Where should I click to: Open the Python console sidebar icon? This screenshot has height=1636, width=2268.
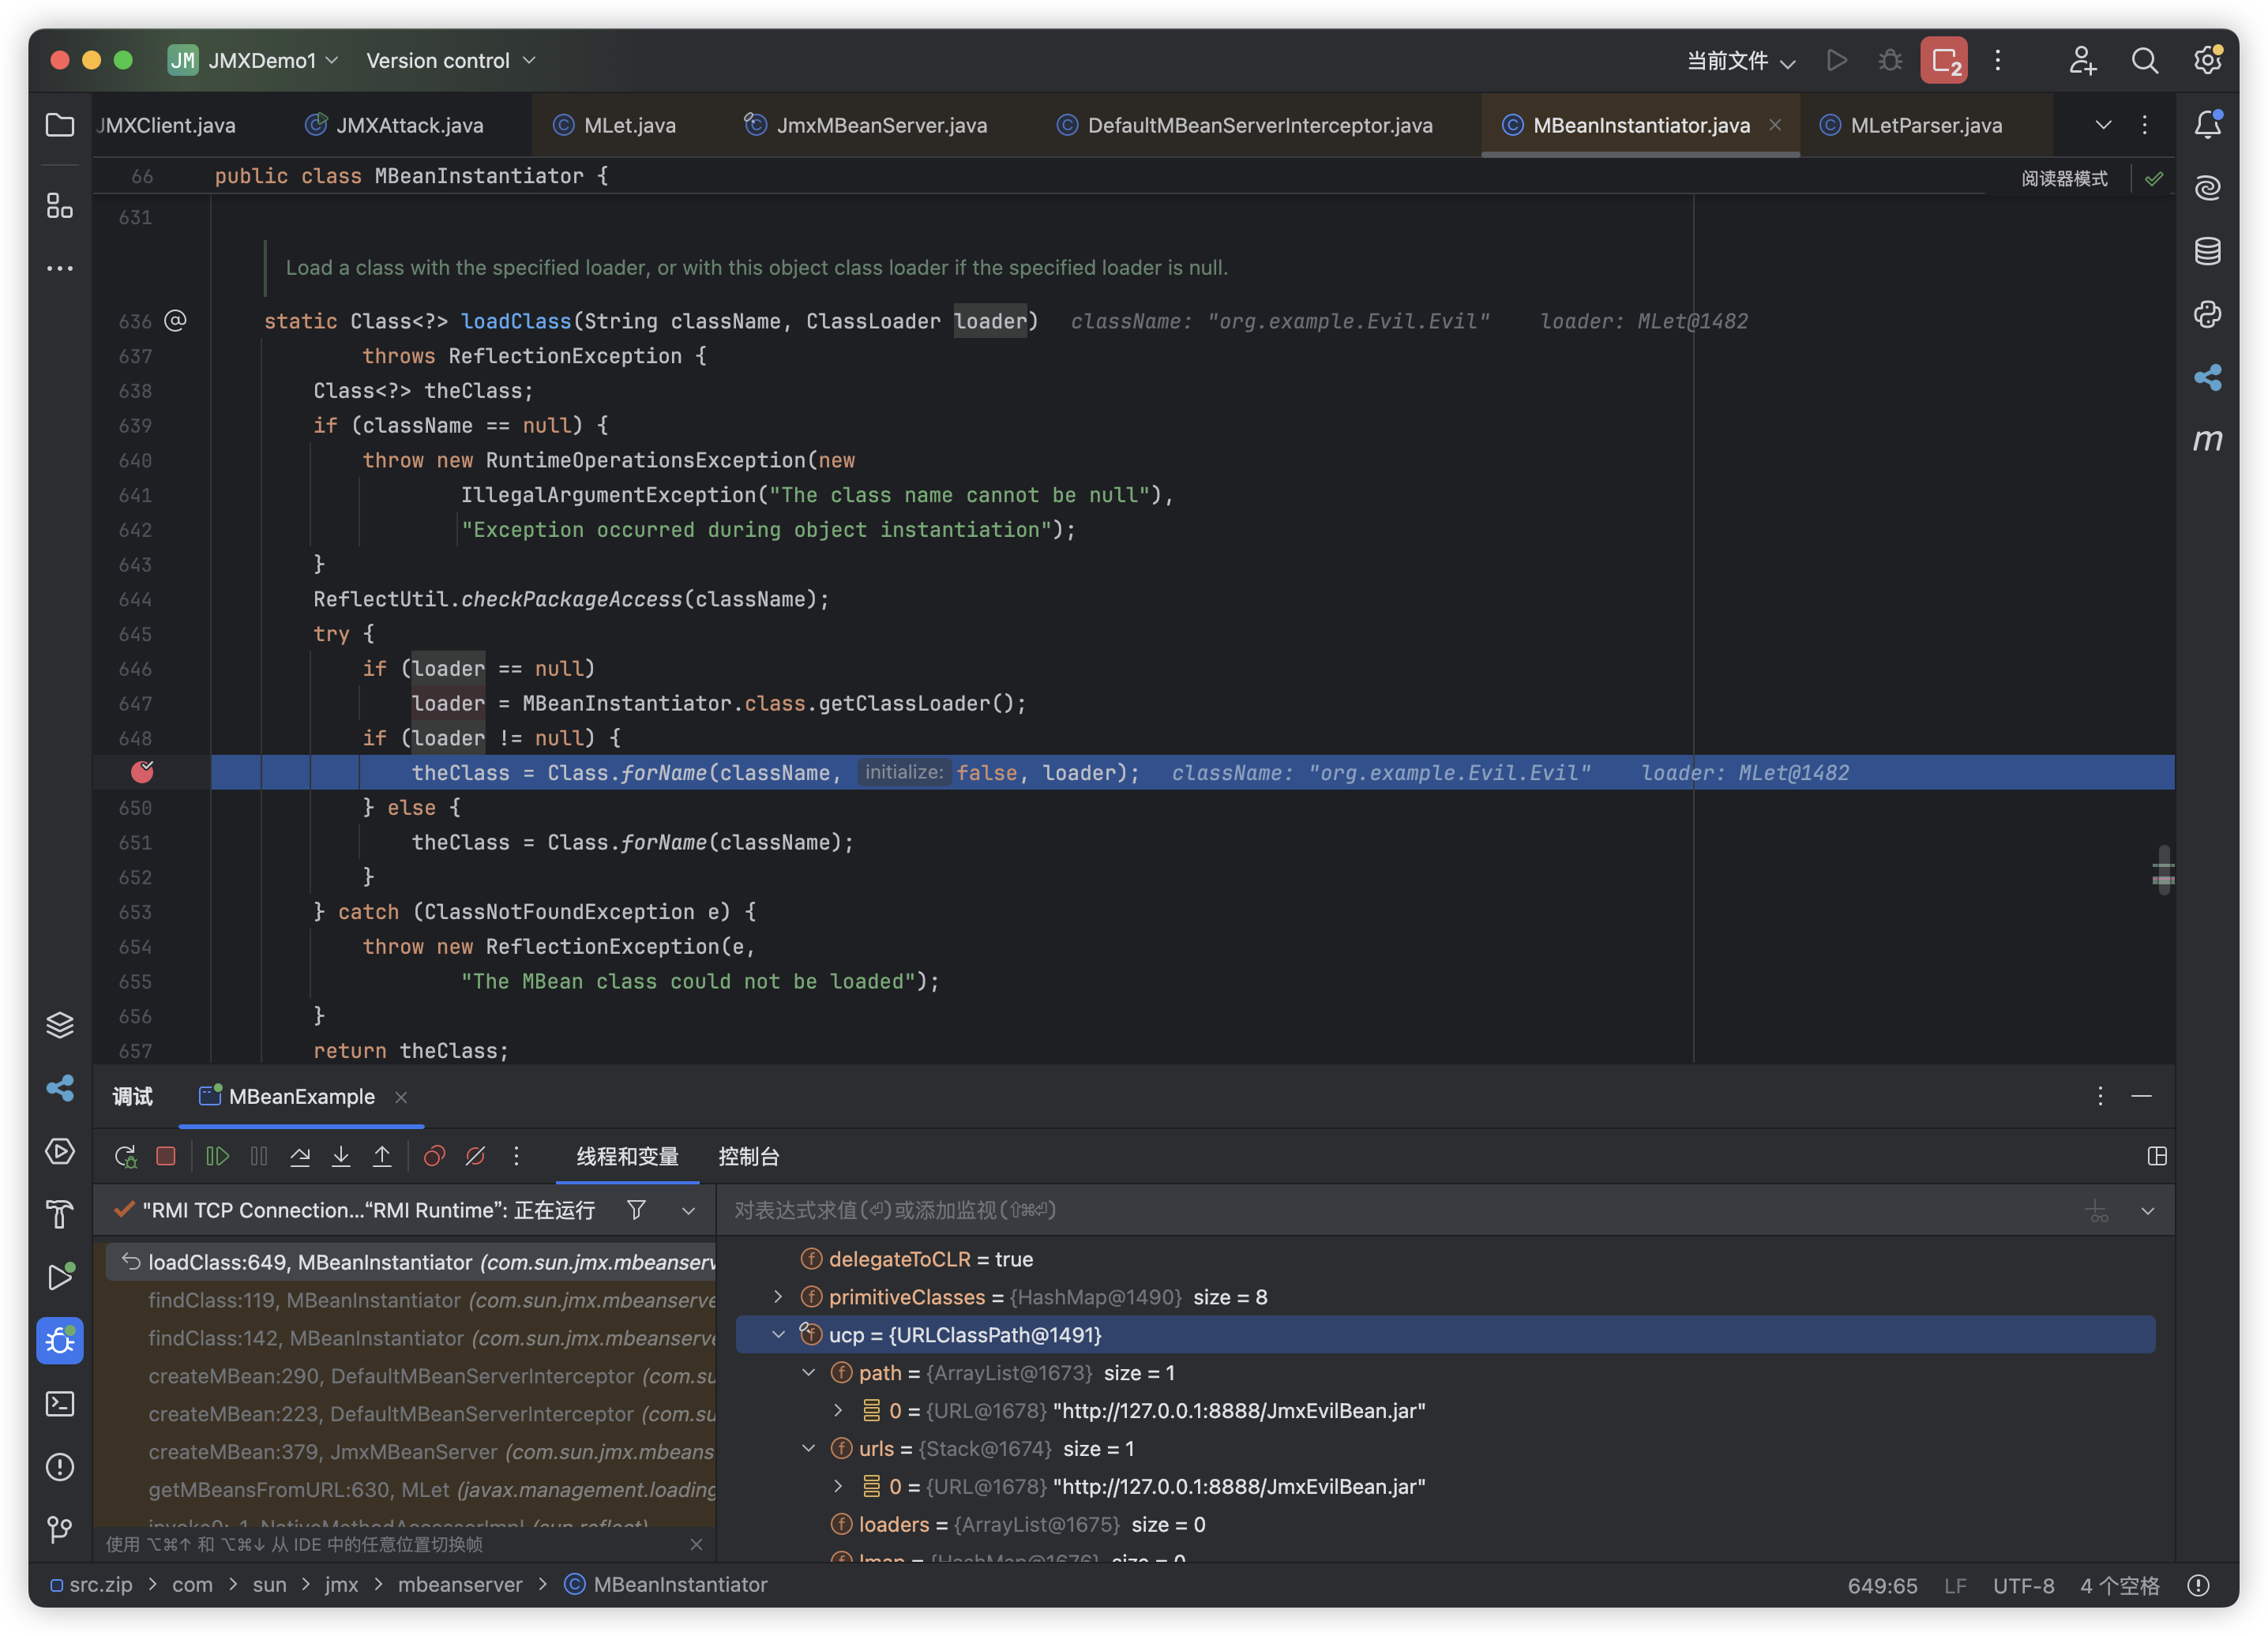point(2207,314)
